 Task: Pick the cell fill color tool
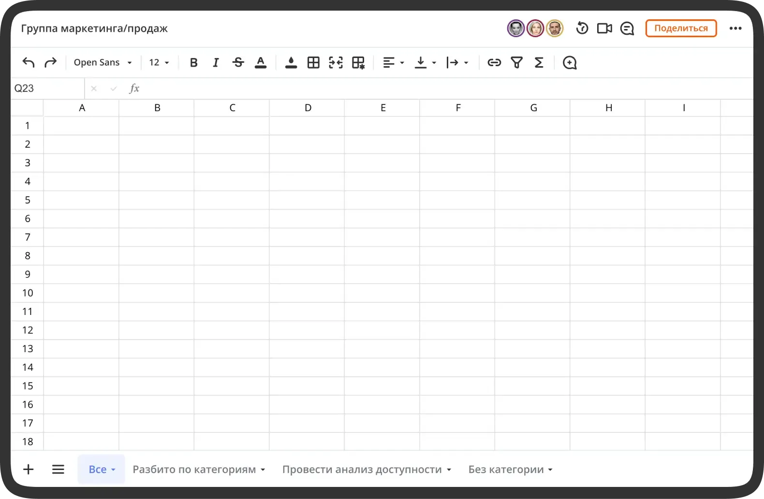pos(291,62)
